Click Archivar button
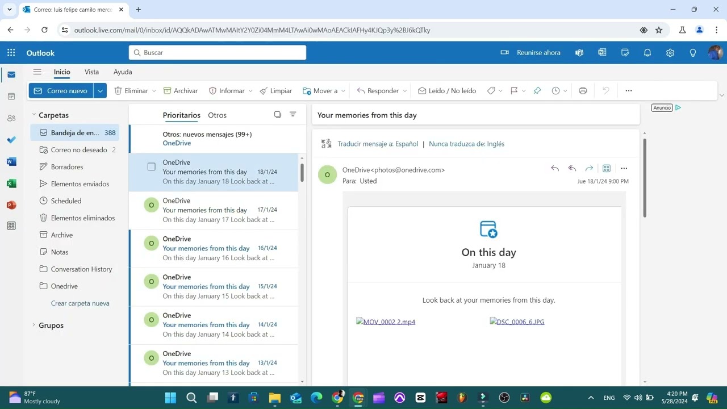This screenshot has width=727, height=409. point(181,91)
